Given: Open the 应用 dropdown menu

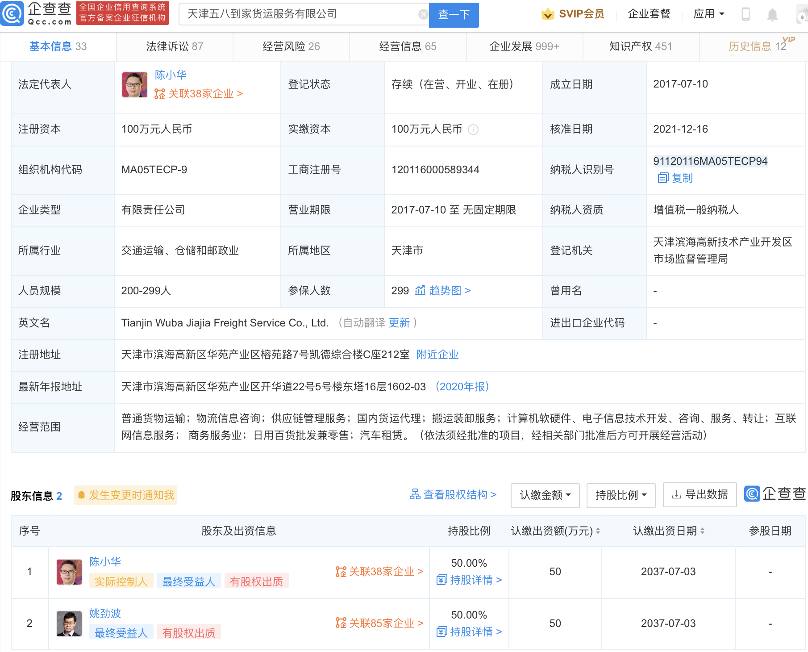Looking at the screenshot, I should tap(708, 14).
